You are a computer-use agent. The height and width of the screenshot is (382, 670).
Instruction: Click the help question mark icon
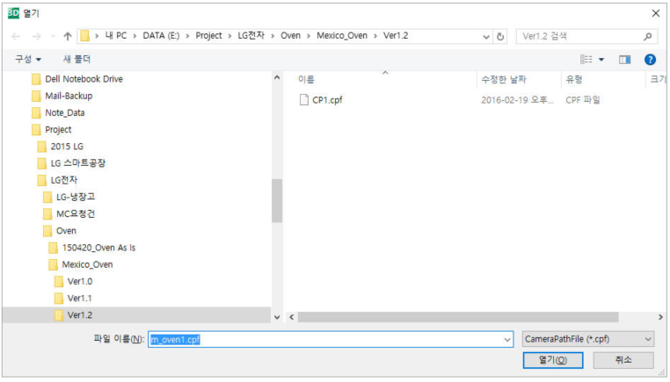click(x=650, y=59)
